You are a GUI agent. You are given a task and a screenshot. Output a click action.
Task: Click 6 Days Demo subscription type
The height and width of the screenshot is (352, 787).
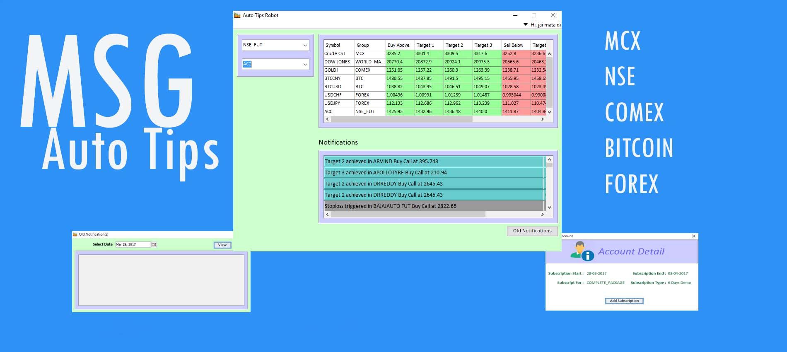[x=679, y=283]
